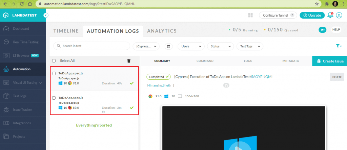Screen dimensions: 347x150
Task: Switch to ANALYTICS tab
Action: pos(162,31)
